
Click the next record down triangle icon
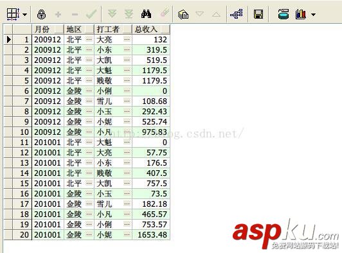[199, 13]
